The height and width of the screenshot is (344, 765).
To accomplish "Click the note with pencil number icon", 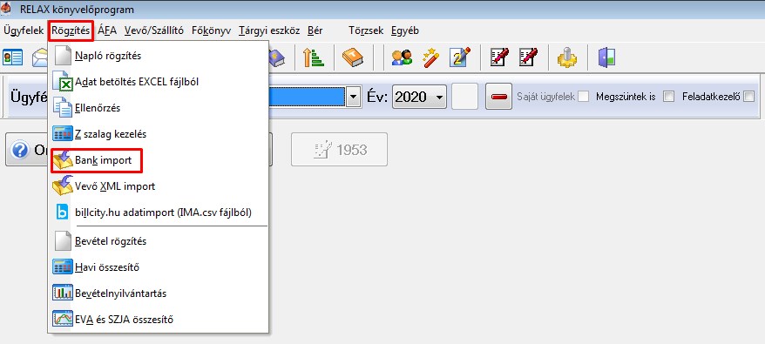I will (460, 57).
